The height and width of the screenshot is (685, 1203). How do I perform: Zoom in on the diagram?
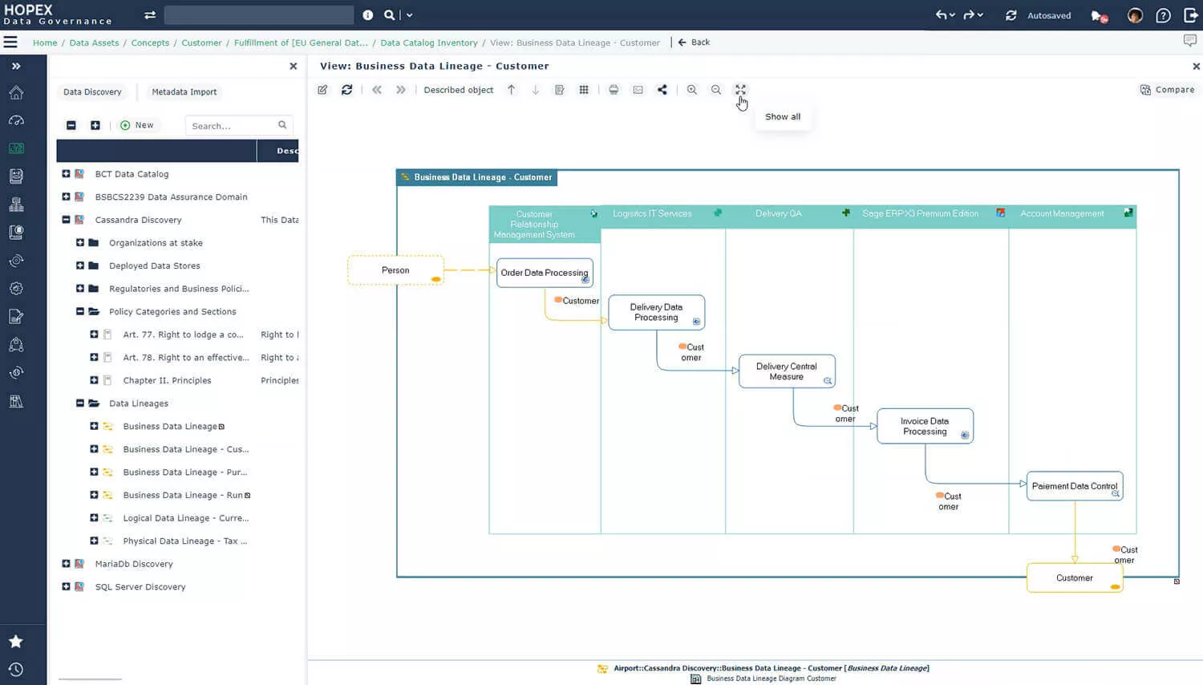click(x=691, y=90)
